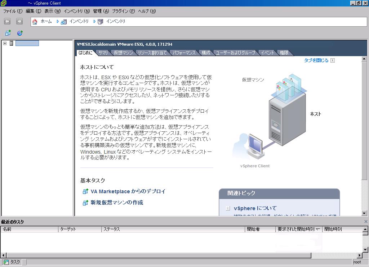Close the 最近のタスク panel

point(366,221)
